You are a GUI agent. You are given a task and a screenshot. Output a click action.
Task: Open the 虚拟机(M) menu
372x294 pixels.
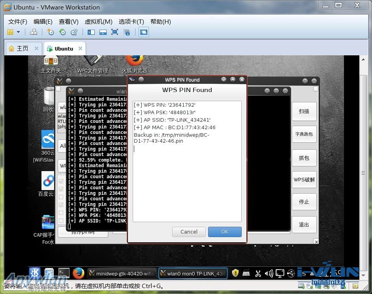click(98, 22)
